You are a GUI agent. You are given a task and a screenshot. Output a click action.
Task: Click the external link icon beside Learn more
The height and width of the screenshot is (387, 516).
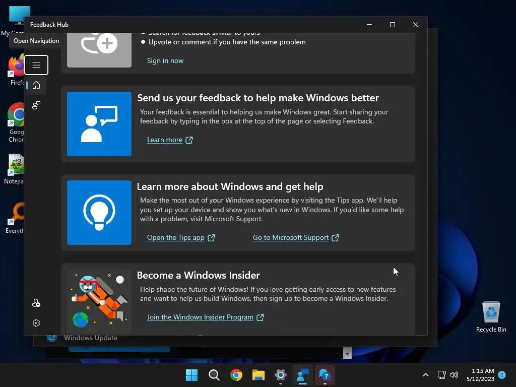189,140
